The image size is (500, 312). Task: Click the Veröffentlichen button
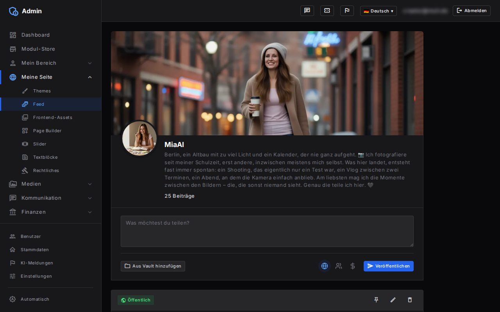[389, 266]
